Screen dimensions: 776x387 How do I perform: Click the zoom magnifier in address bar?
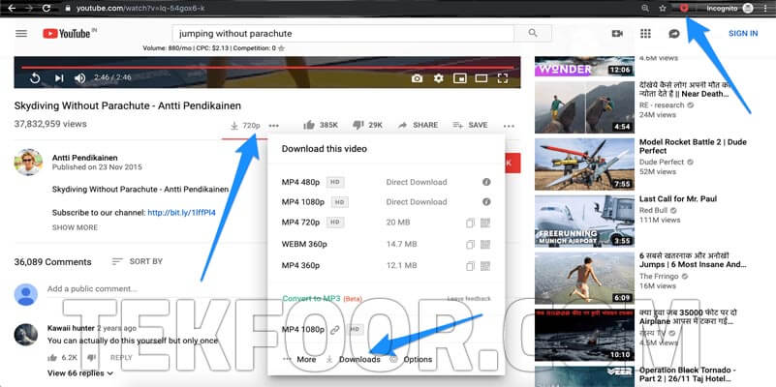tap(645, 8)
